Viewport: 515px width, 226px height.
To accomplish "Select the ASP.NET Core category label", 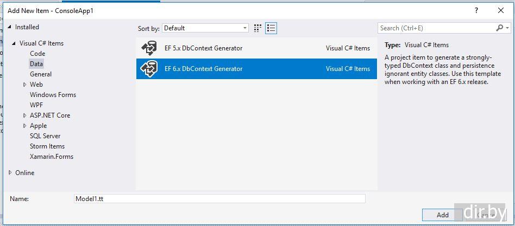I will (x=50, y=115).
